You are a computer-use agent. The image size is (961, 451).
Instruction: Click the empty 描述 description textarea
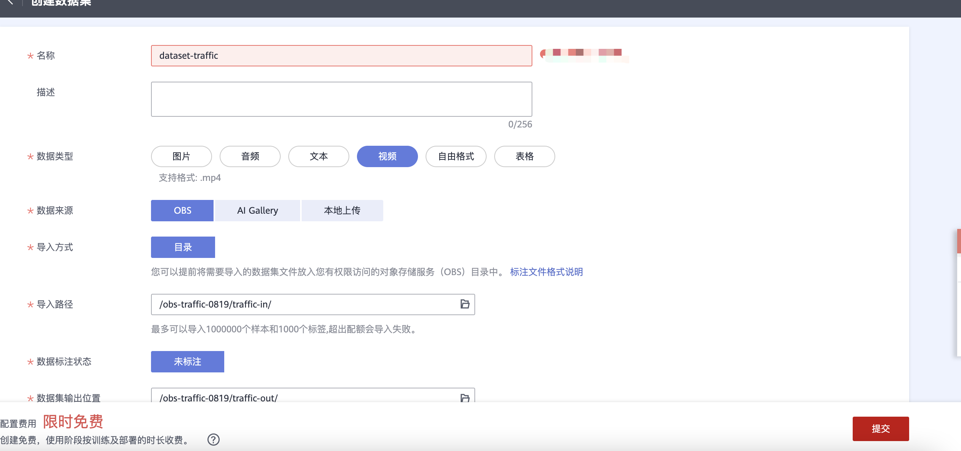click(x=341, y=99)
